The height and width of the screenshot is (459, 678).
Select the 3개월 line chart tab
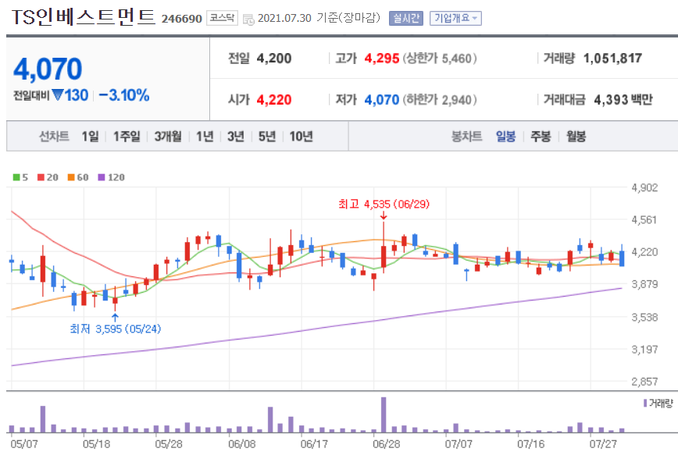pyautogui.click(x=168, y=137)
